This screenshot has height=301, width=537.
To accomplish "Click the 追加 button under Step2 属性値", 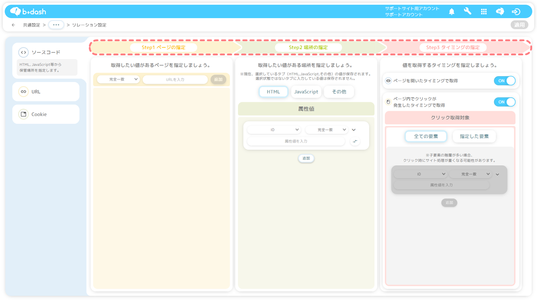I will click(x=306, y=158).
